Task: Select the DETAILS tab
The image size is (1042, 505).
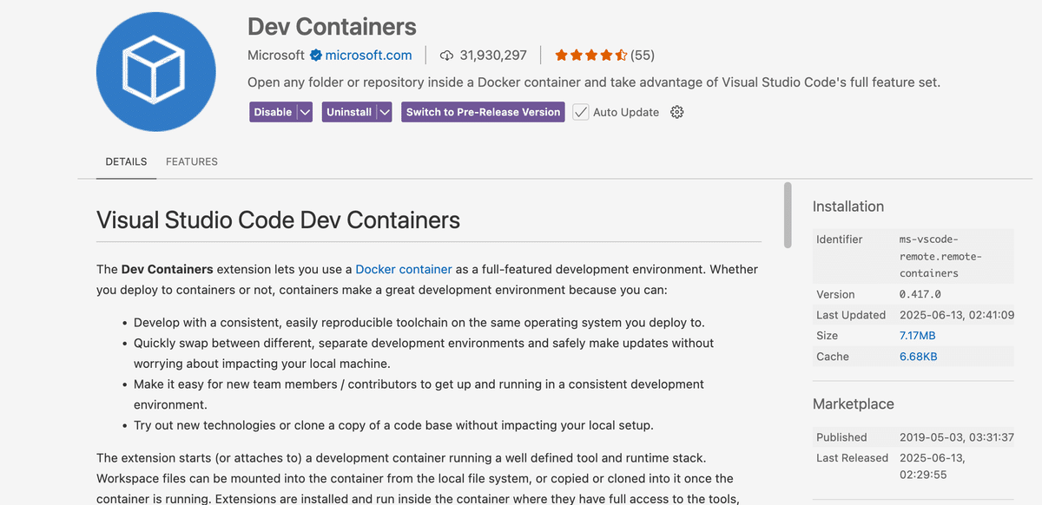Action: coord(126,161)
